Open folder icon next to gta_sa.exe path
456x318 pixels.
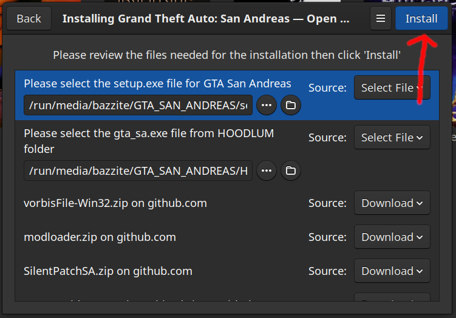[290, 171]
